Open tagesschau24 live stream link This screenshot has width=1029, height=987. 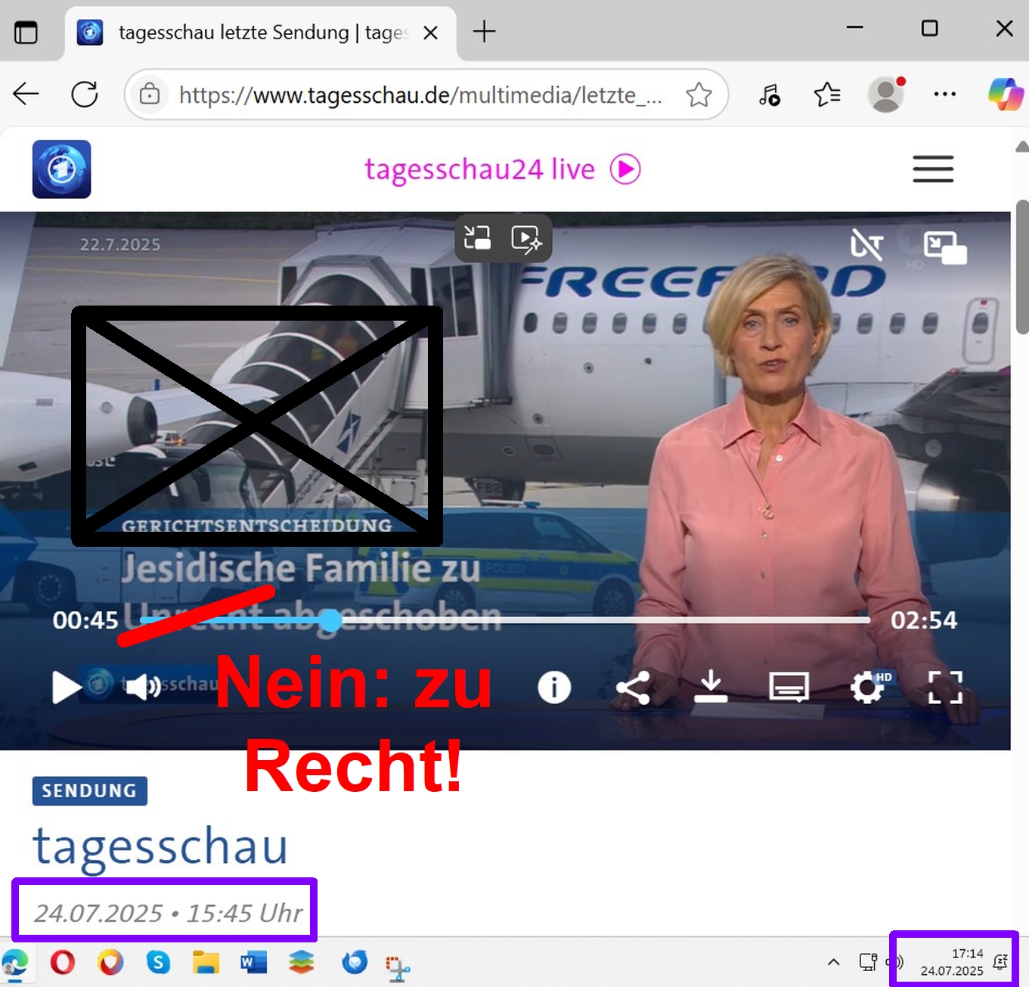502,169
